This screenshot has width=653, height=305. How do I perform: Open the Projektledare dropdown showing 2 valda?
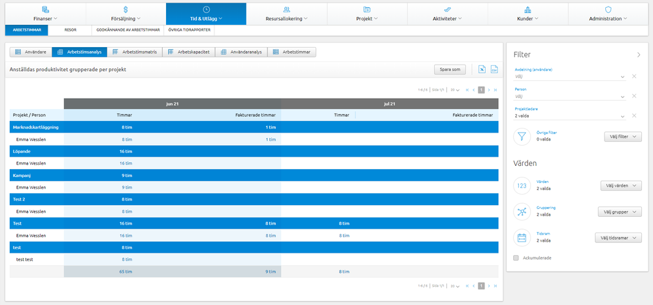click(x=570, y=116)
